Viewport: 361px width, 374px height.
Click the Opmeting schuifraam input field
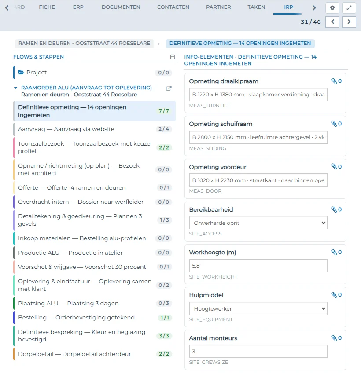pos(258,137)
